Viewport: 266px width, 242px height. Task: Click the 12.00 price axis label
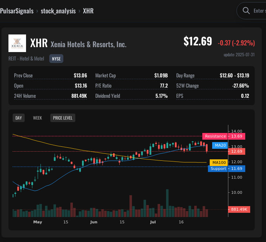[237, 162]
